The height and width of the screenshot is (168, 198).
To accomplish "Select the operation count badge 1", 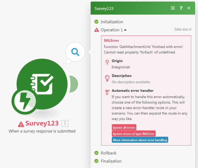I will pyautogui.click(x=65, y=123).
